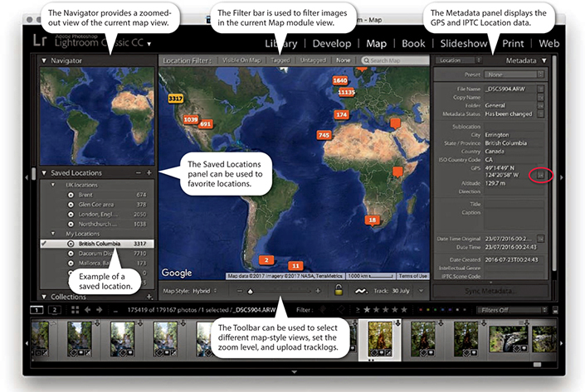Switch to the Web module

(548, 44)
